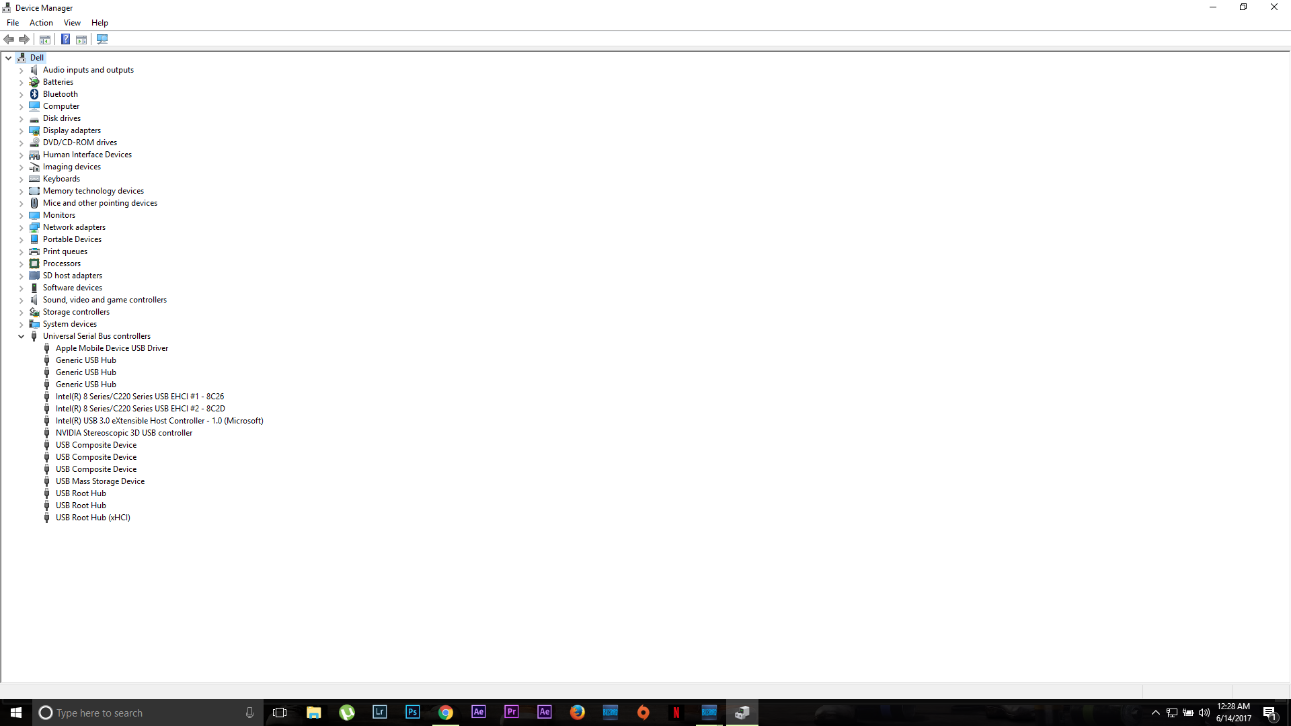
Task: Select the System devices category
Action: (x=70, y=324)
